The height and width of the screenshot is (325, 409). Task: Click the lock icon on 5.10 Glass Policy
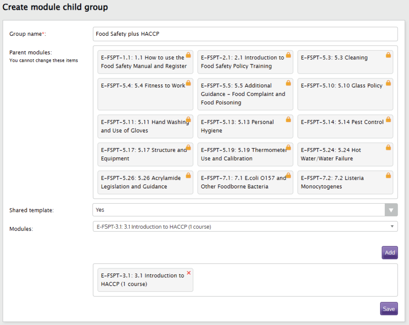[388, 83]
